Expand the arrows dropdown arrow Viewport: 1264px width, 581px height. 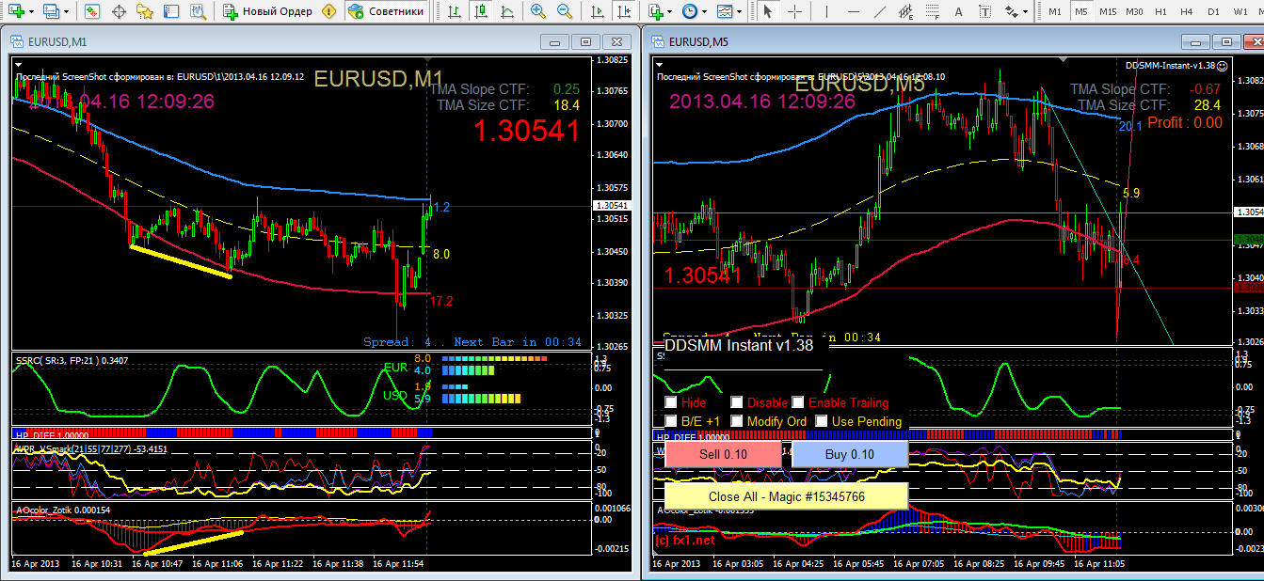click(1025, 11)
